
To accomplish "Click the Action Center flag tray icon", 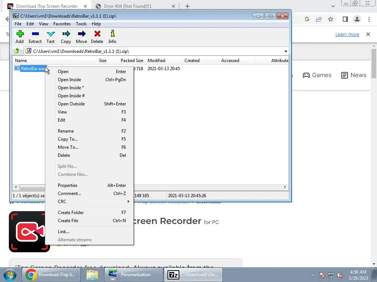I will (x=322, y=275).
